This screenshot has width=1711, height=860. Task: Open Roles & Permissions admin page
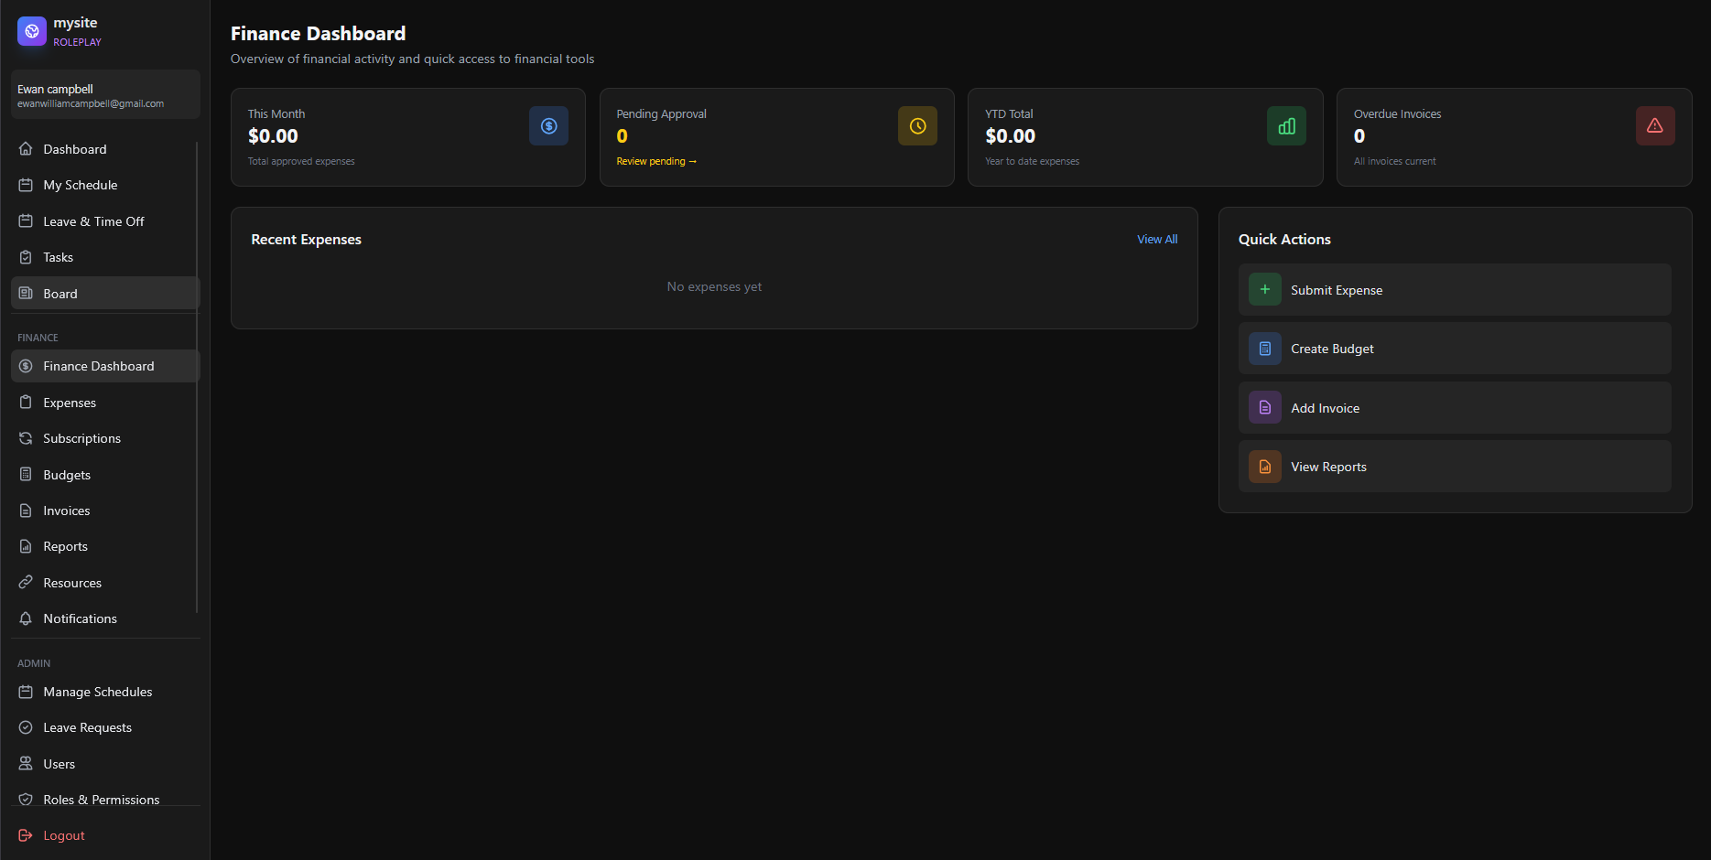pos(101,800)
